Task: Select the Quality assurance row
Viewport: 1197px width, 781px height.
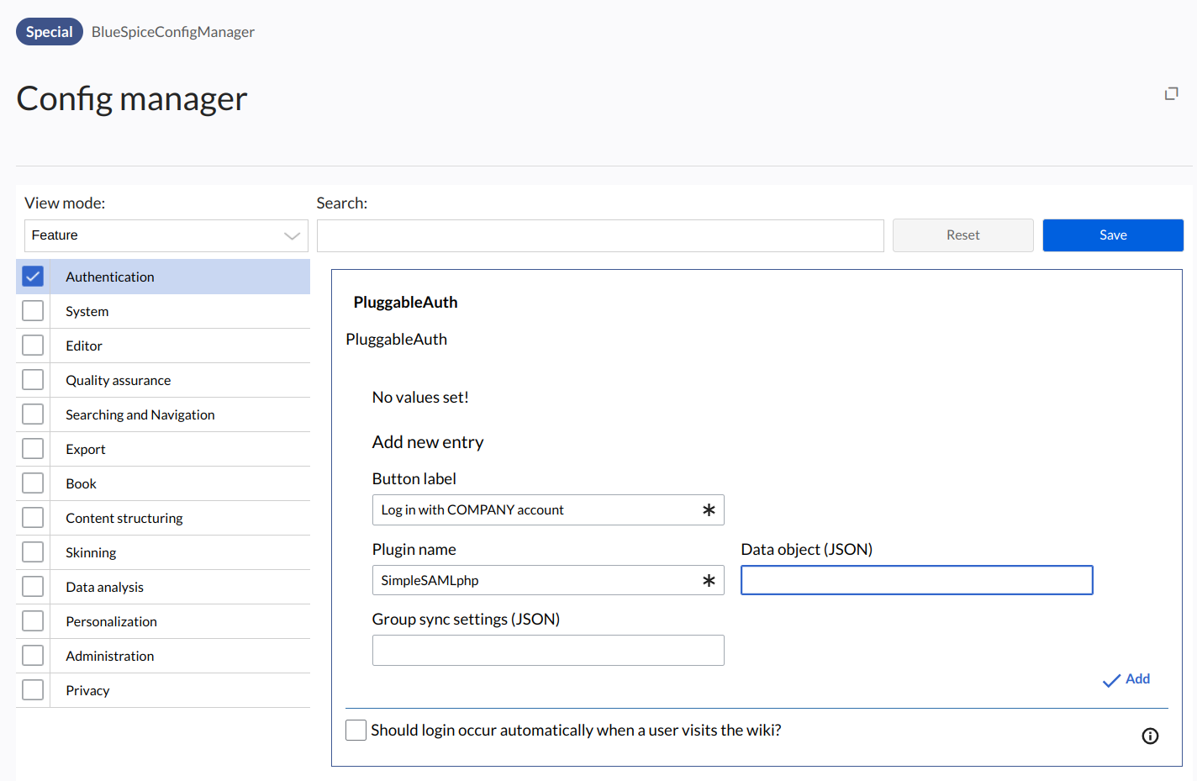Action: coord(163,380)
